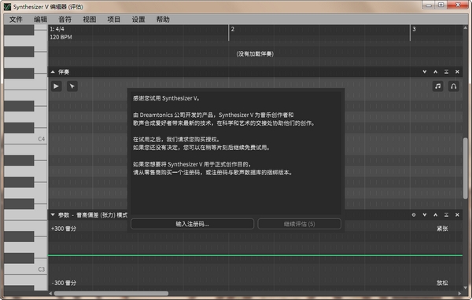
Task: Click the measure 3 marker in ruler
Action: [414, 29]
